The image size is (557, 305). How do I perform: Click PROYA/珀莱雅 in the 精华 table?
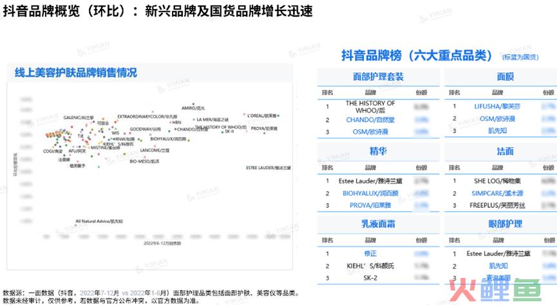(370, 205)
